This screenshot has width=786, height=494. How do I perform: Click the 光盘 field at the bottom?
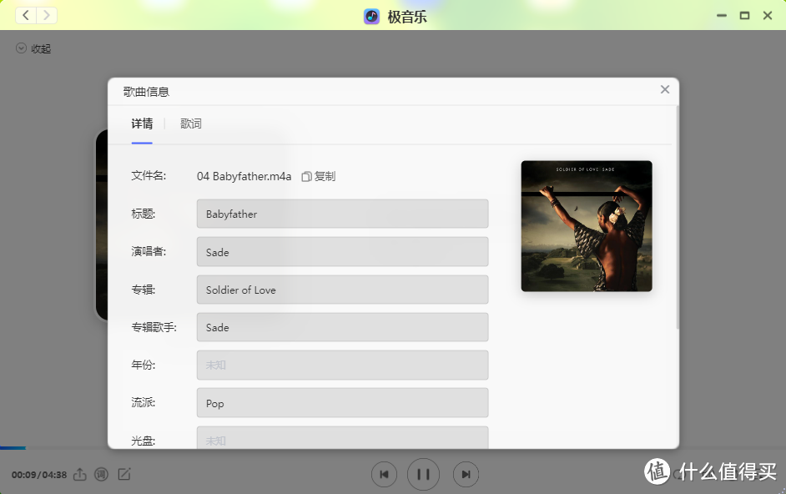tap(342, 438)
